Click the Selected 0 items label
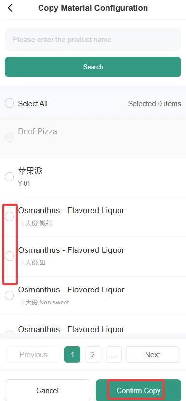Viewport: 186px width, 401px height. (x=154, y=104)
